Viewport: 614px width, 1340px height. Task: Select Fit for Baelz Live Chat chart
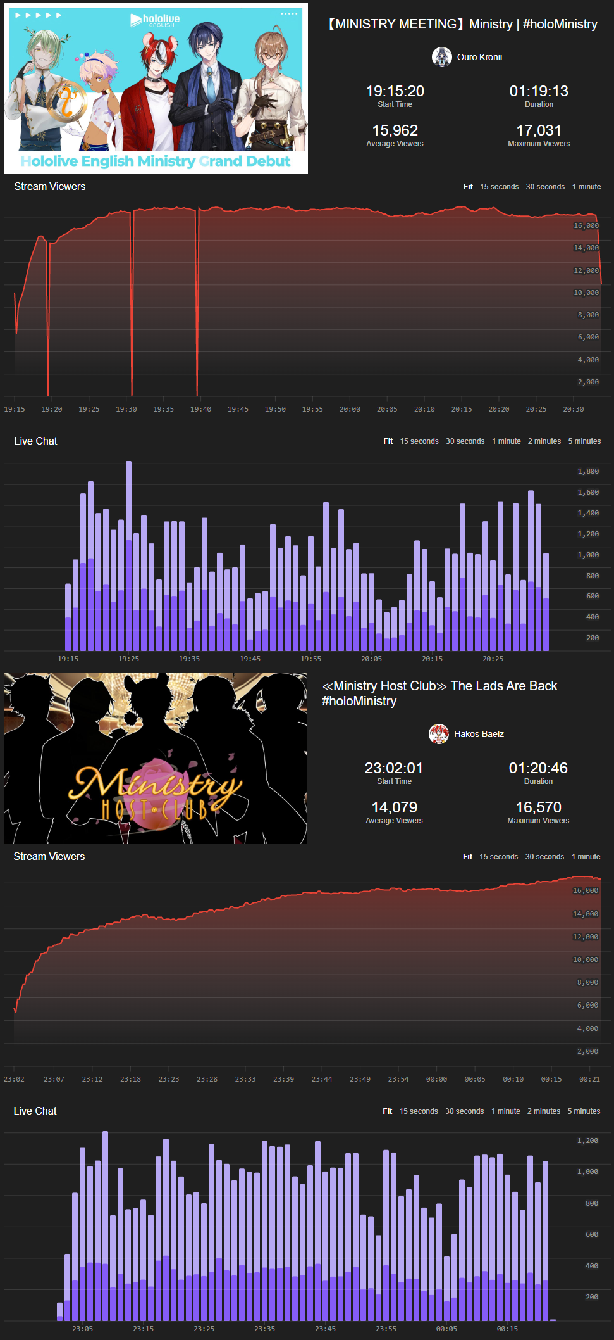pos(388,1111)
